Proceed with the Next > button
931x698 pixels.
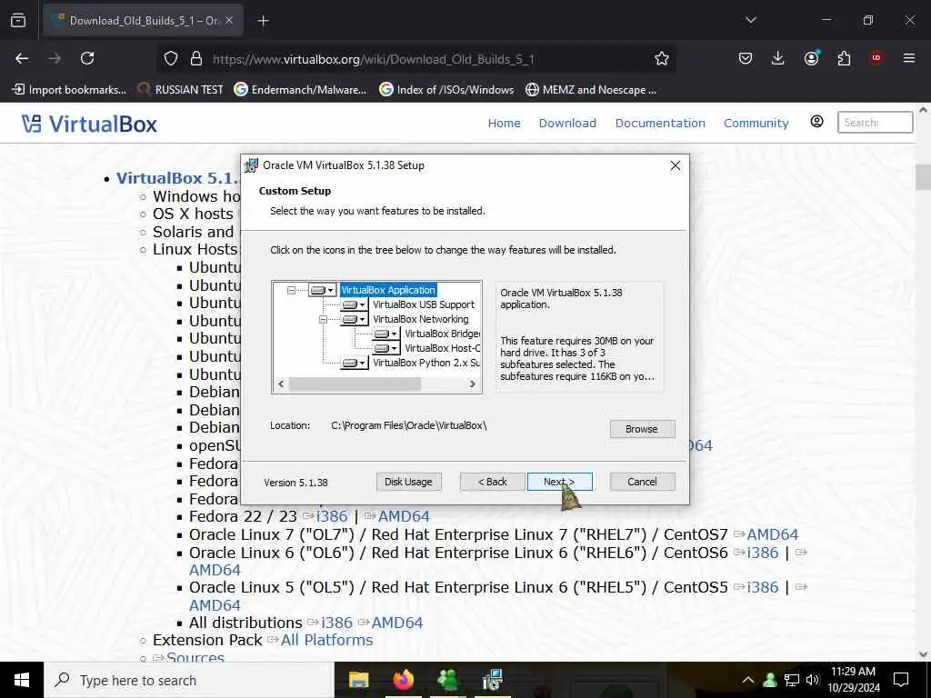tap(559, 482)
